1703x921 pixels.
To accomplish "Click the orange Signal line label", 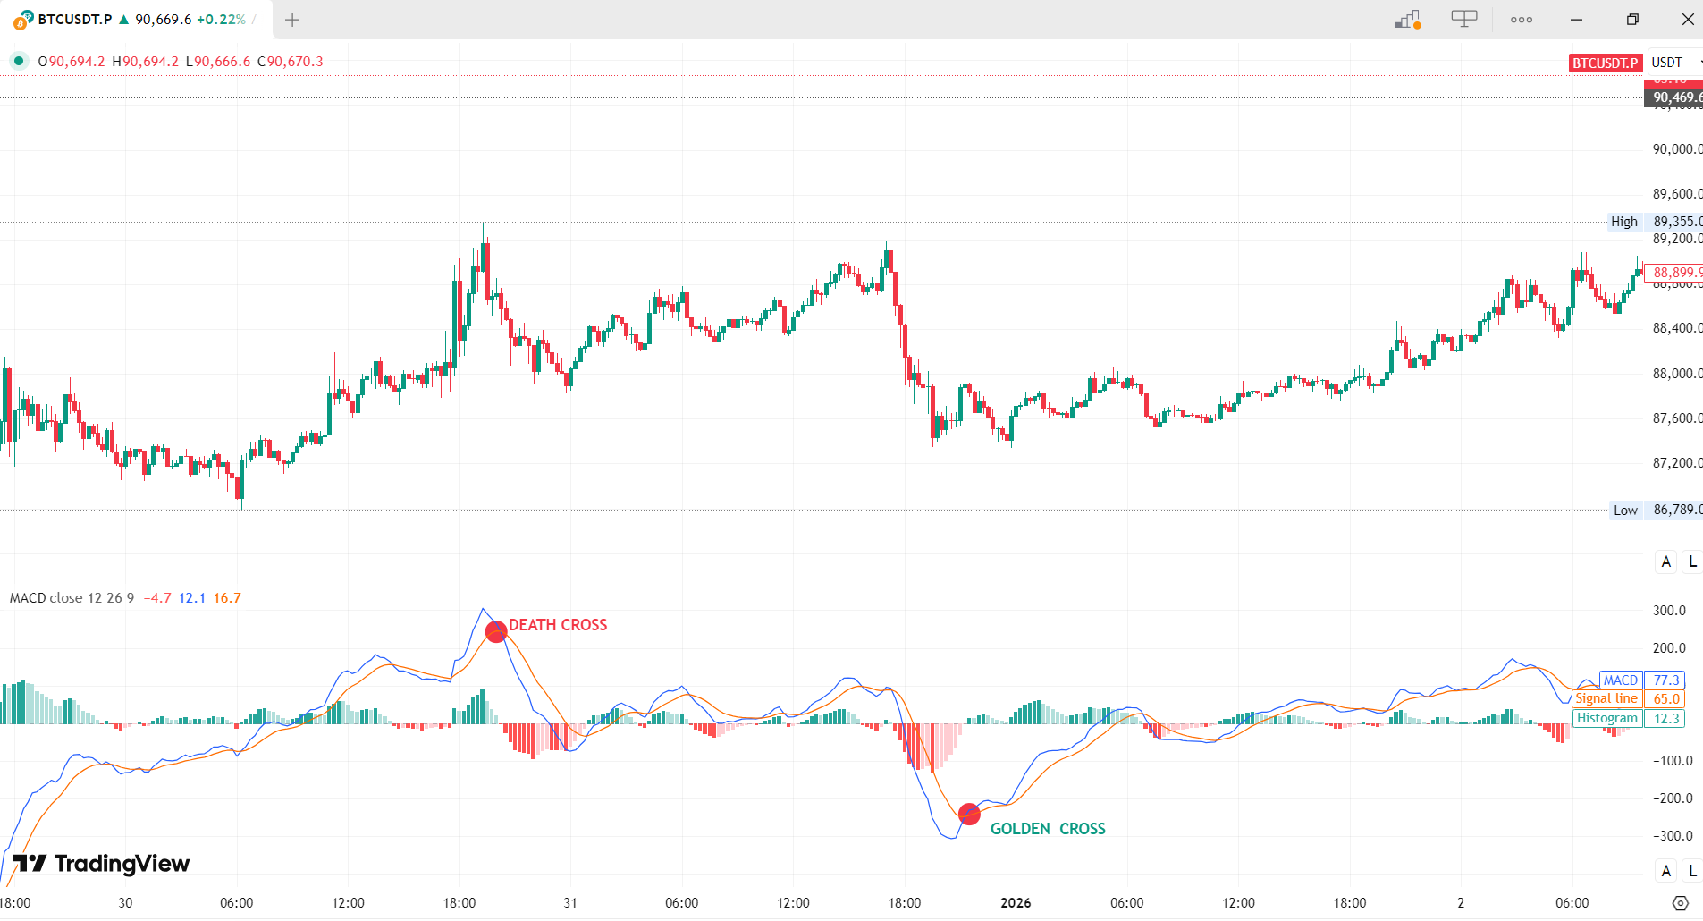I will [x=1606, y=699].
